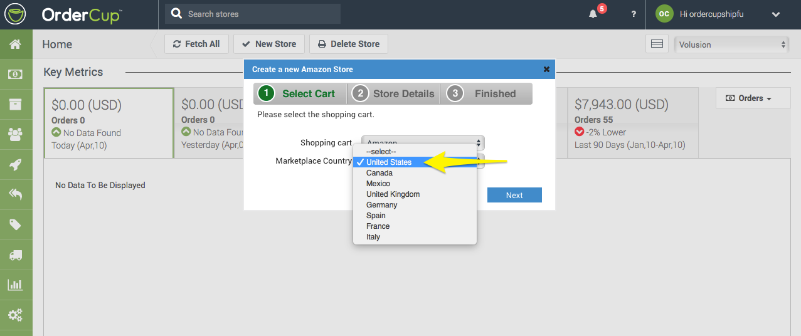Click the list view icon next to Volusion
The height and width of the screenshot is (336, 801).
tap(657, 44)
